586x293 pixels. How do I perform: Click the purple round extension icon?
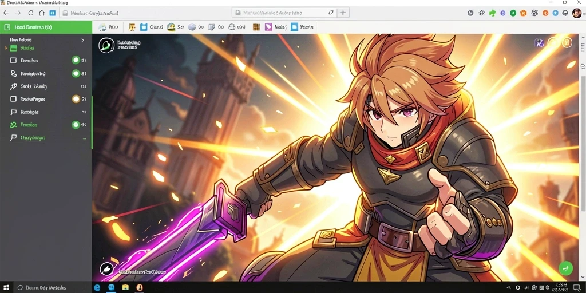(503, 13)
